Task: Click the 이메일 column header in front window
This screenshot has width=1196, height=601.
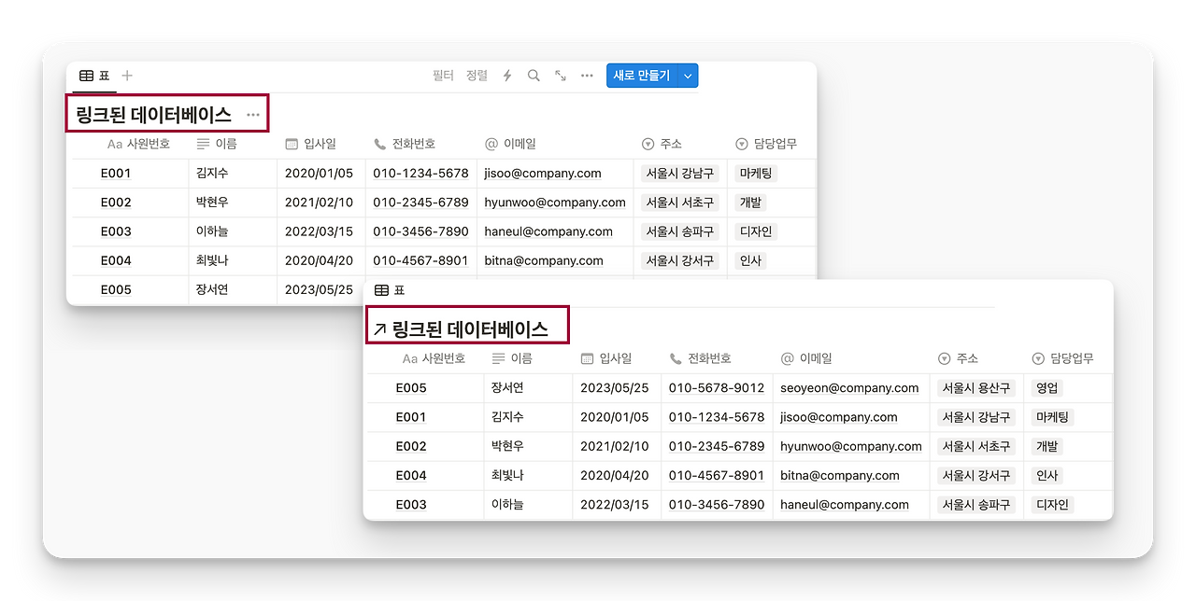Action: click(805, 358)
